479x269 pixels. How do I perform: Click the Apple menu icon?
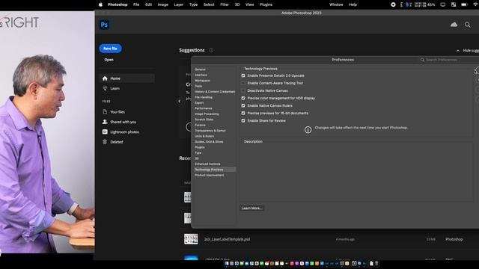click(100, 4)
